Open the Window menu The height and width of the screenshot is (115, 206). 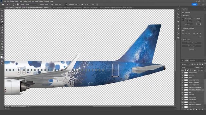tap(47, 1)
